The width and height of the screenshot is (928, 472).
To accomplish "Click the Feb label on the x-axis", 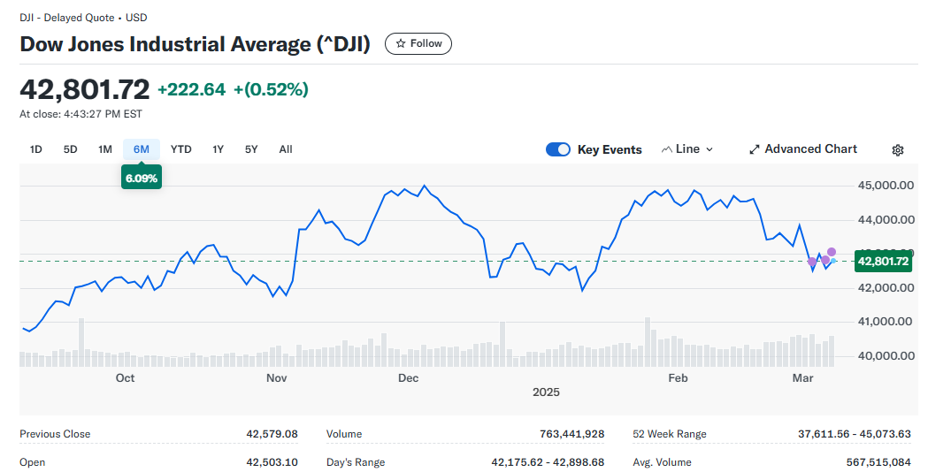I will [x=678, y=378].
